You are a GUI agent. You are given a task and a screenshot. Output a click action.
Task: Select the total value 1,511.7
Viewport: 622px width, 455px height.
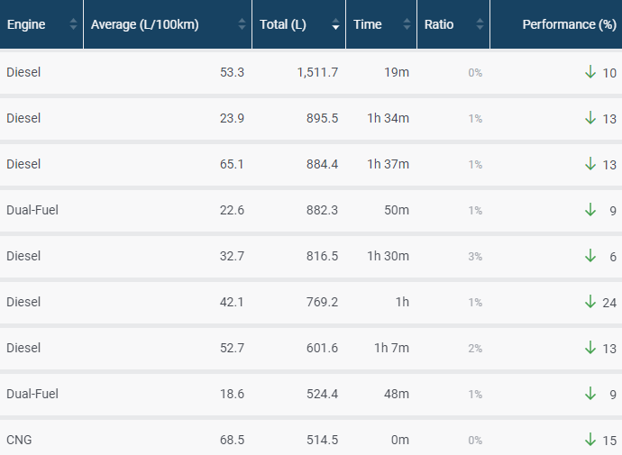(317, 72)
